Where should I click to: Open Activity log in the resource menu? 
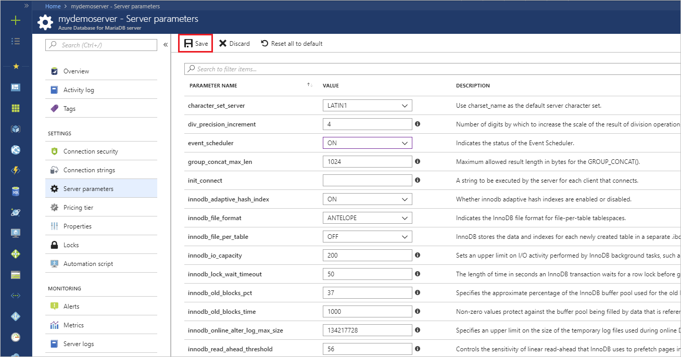tap(101, 90)
